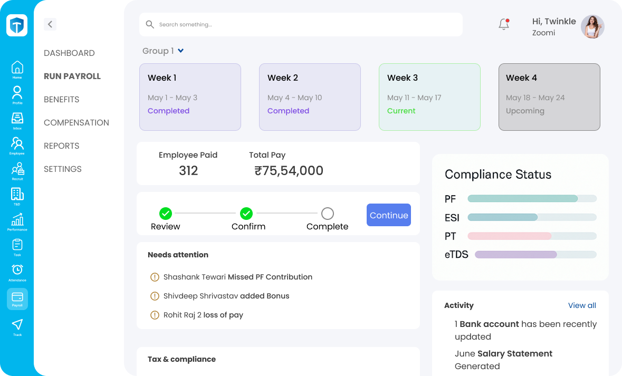Click the eTDS compliance progress bar

(x=535, y=255)
